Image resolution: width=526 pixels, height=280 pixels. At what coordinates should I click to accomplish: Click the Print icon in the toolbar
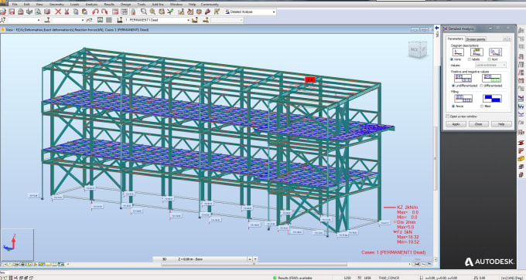[21, 12]
